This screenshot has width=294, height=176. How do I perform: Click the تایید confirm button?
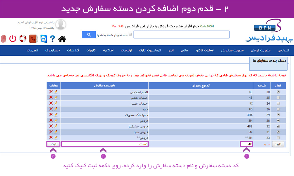coord(278,144)
